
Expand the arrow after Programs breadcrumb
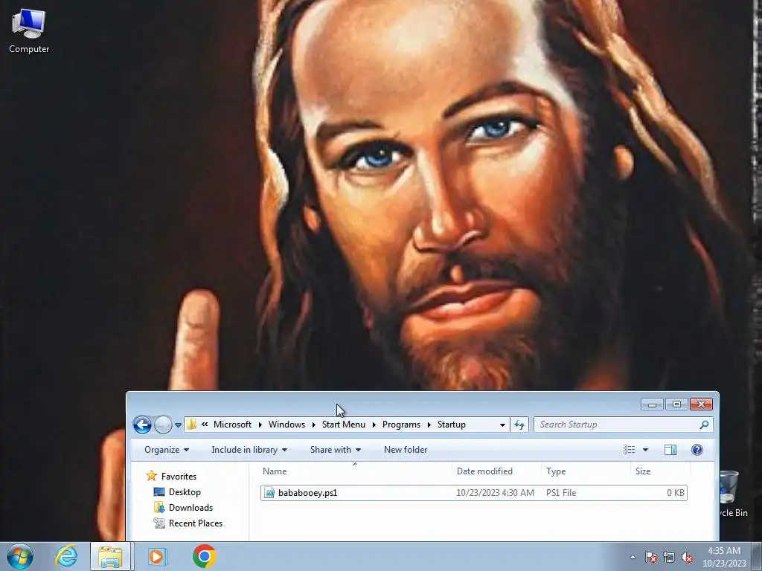[x=429, y=425]
